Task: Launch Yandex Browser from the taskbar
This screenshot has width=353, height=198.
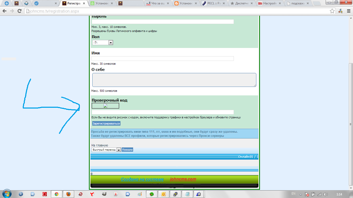Action: [92, 194]
